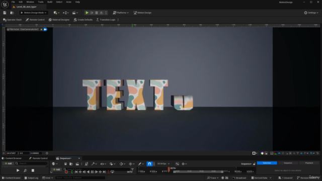The width and height of the screenshot is (322, 181).
Task: Open the Actor menu
Action: click(x=68, y=2)
